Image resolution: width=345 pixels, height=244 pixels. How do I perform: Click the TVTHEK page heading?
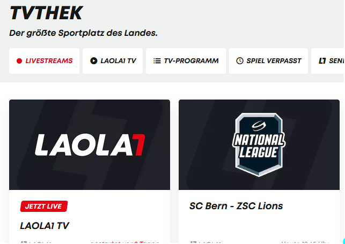[x=46, y=13]
